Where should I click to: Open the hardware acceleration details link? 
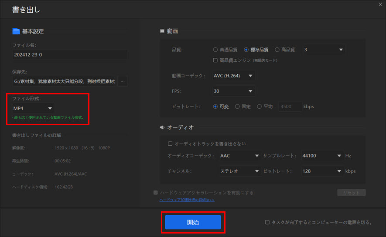[x=187, y=200]
